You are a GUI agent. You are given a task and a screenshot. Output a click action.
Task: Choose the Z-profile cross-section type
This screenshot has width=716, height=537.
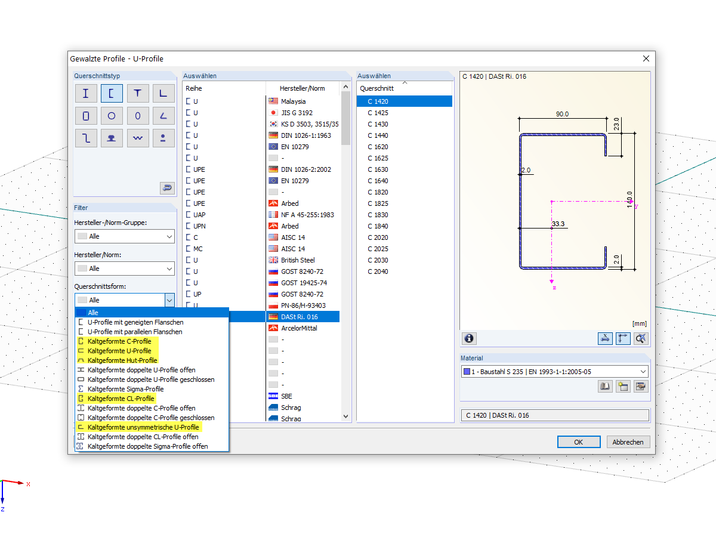point(86,138)
